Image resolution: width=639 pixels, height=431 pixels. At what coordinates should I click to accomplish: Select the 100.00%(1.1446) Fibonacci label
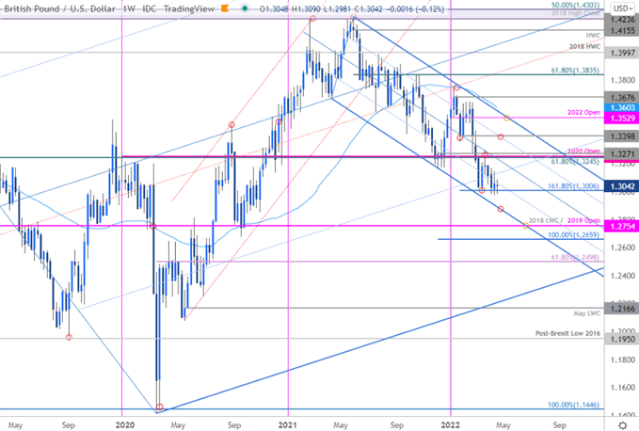(x=578, y=404)
